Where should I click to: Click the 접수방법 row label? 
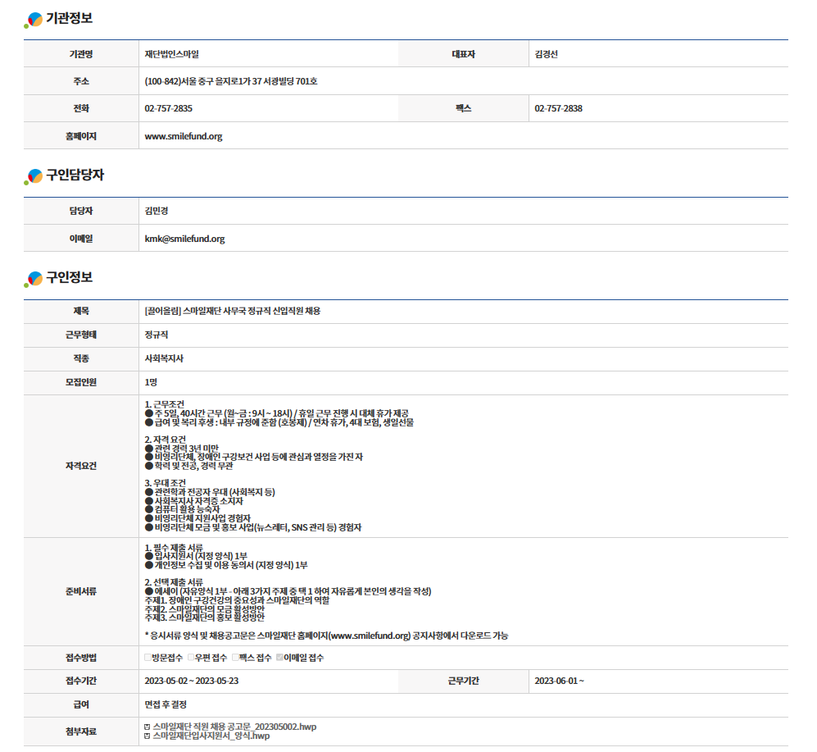click(x=81, y=658)
